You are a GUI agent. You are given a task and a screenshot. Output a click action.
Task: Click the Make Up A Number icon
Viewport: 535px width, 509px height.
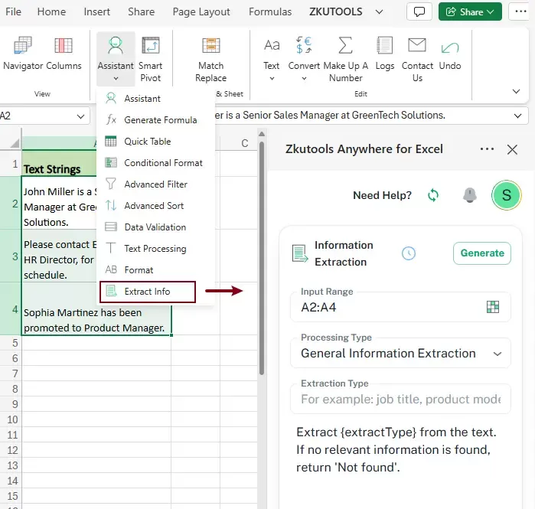pos(345,45)
